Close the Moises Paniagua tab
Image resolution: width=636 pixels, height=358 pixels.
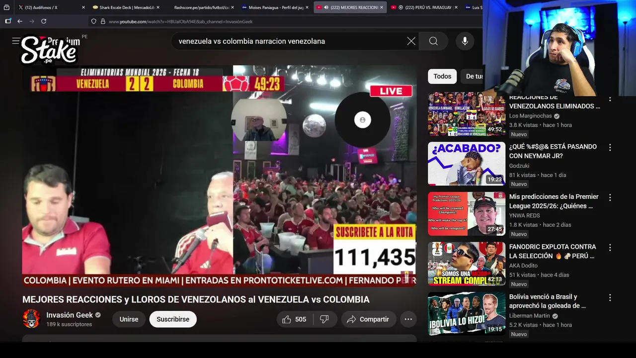pos(307,7)
